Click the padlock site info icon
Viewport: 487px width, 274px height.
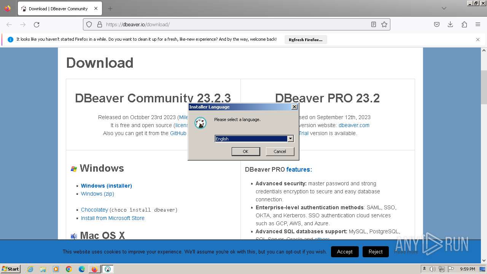(100, 24)
